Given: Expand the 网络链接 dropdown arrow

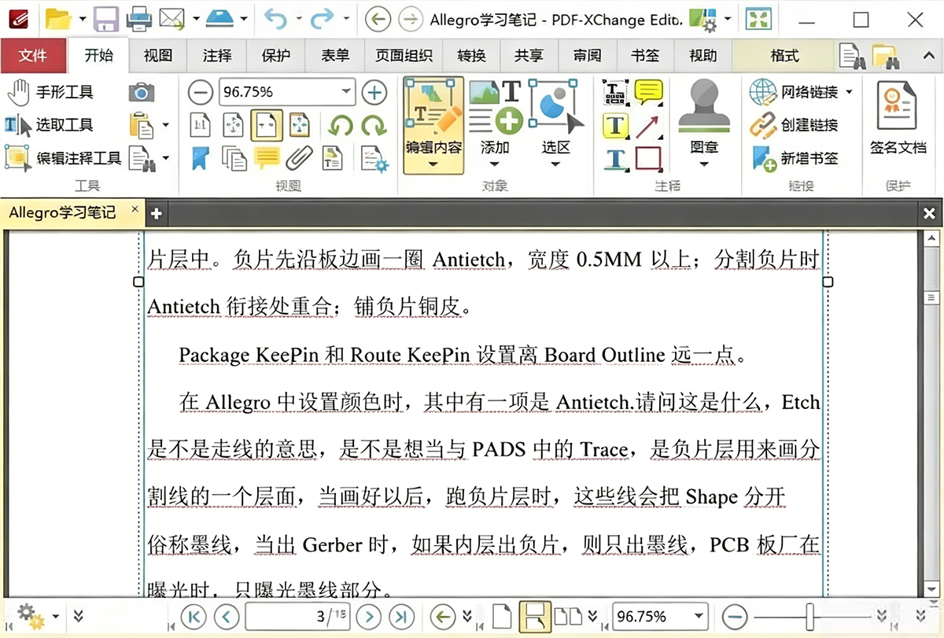Looking at the screenshot, I should [x=849, y=93].
